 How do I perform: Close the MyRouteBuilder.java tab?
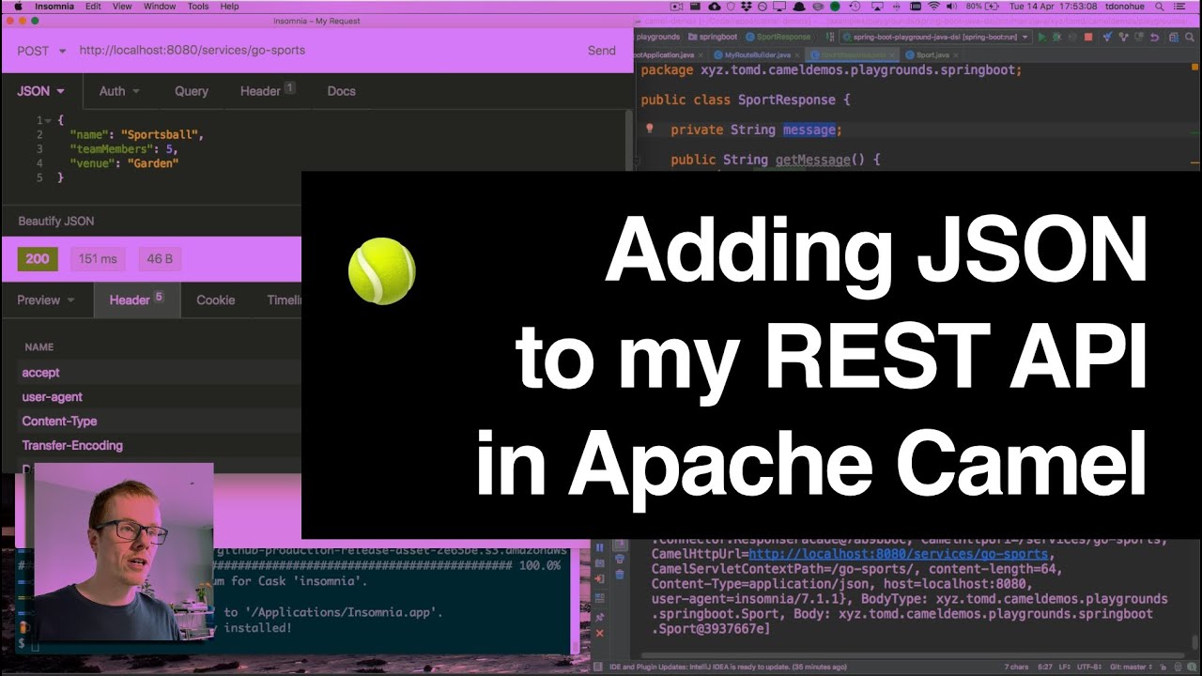(x=797, y=55)
